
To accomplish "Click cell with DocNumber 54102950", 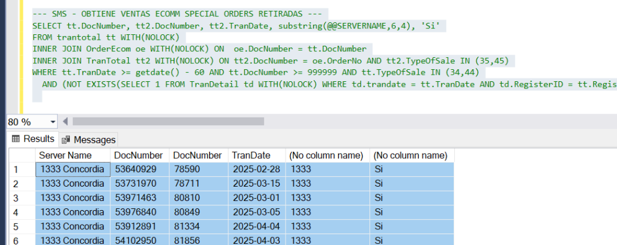I will coord(140,240).
